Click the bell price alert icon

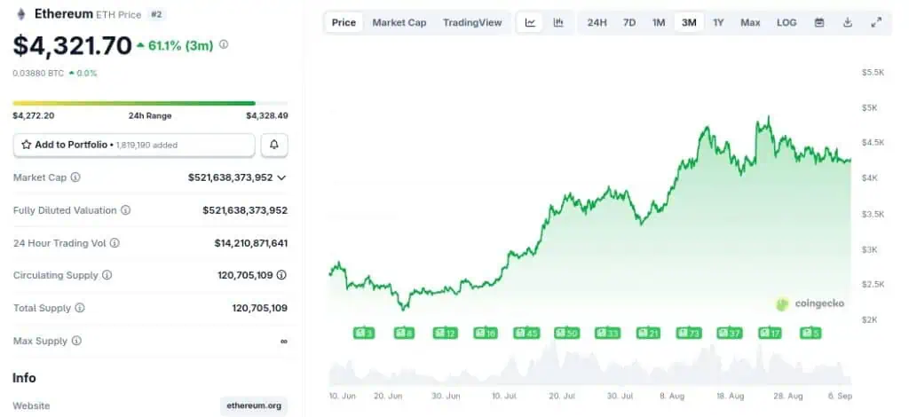[x=274, y=145]
